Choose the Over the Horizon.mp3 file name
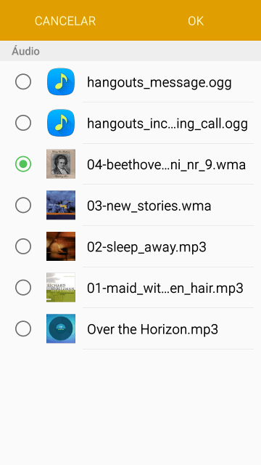The height and width of the screenshot is (465, 261). 152,329
